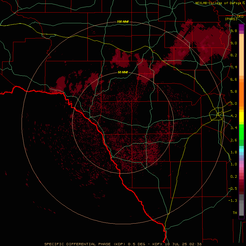Click the 2.6 scale label
The height and width of the screenshot is (246, 246).
tap(234, 140)
